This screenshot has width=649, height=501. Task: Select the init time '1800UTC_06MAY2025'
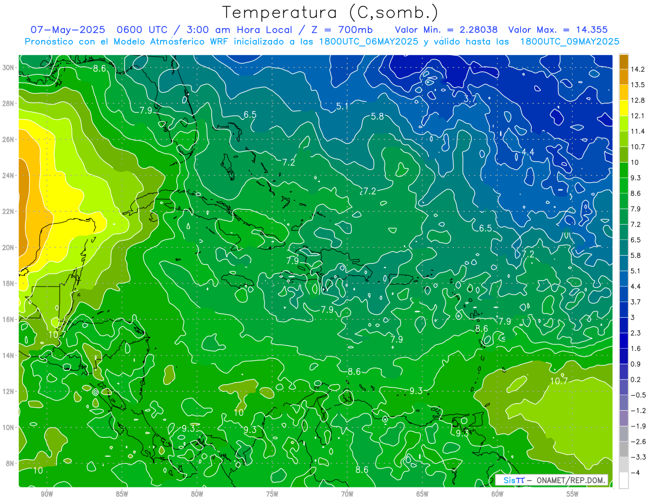coord(370,41)
